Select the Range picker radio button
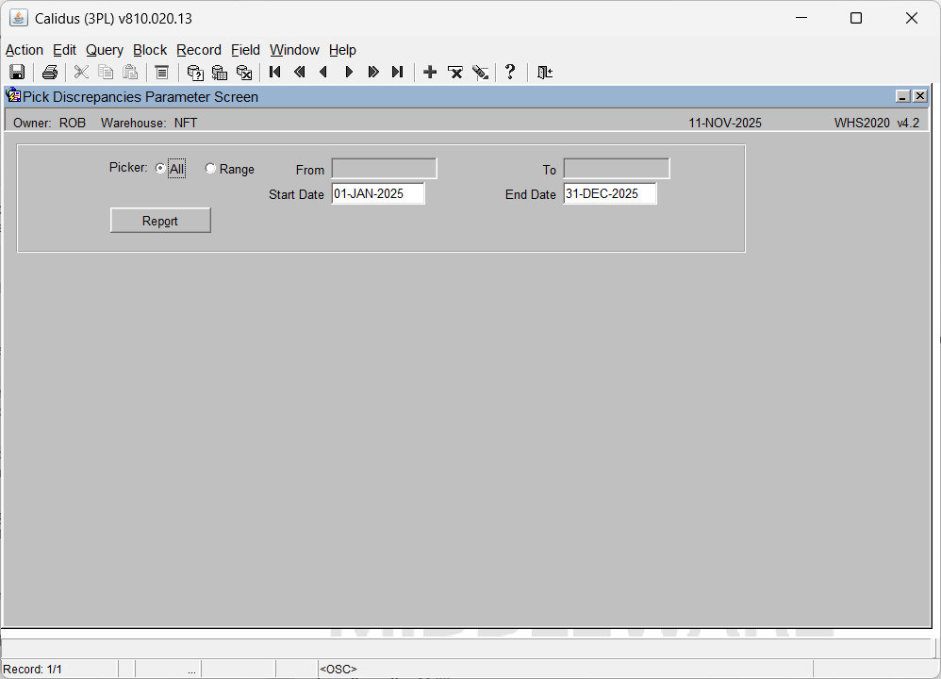Image resolution: width=941 pixels, height=679 pixels. (210, 169)
